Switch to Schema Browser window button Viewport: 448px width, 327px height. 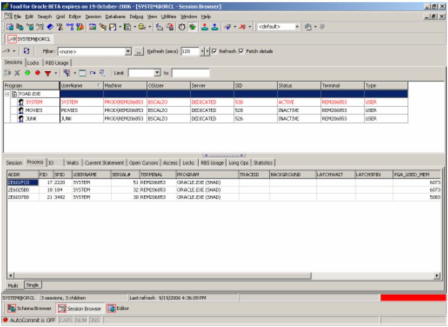tap(30, 309)
